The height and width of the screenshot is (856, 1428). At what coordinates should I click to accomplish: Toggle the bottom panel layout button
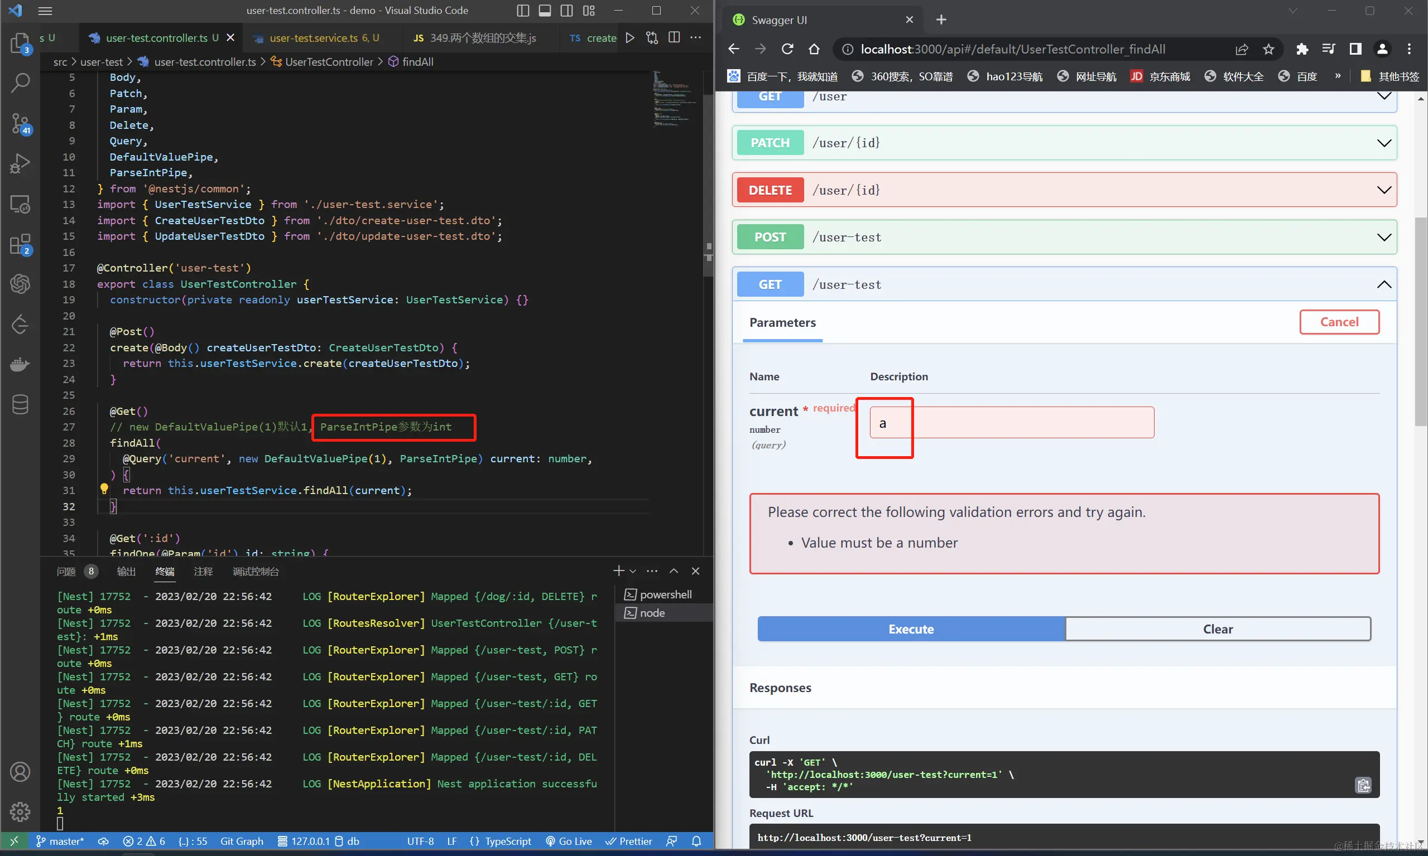click(545, 11)
